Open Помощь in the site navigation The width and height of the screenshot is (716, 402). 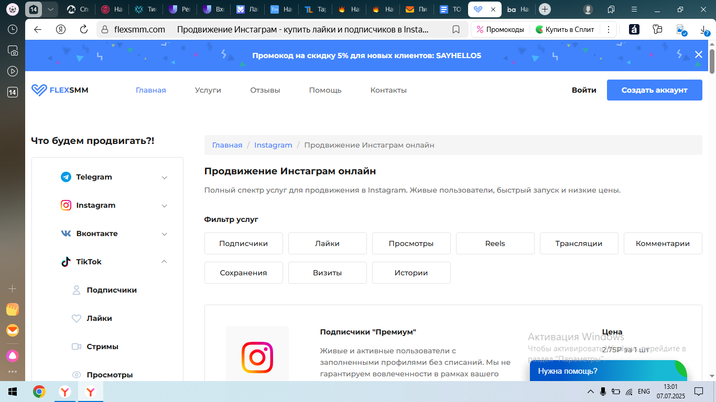[x=325, y=90]
